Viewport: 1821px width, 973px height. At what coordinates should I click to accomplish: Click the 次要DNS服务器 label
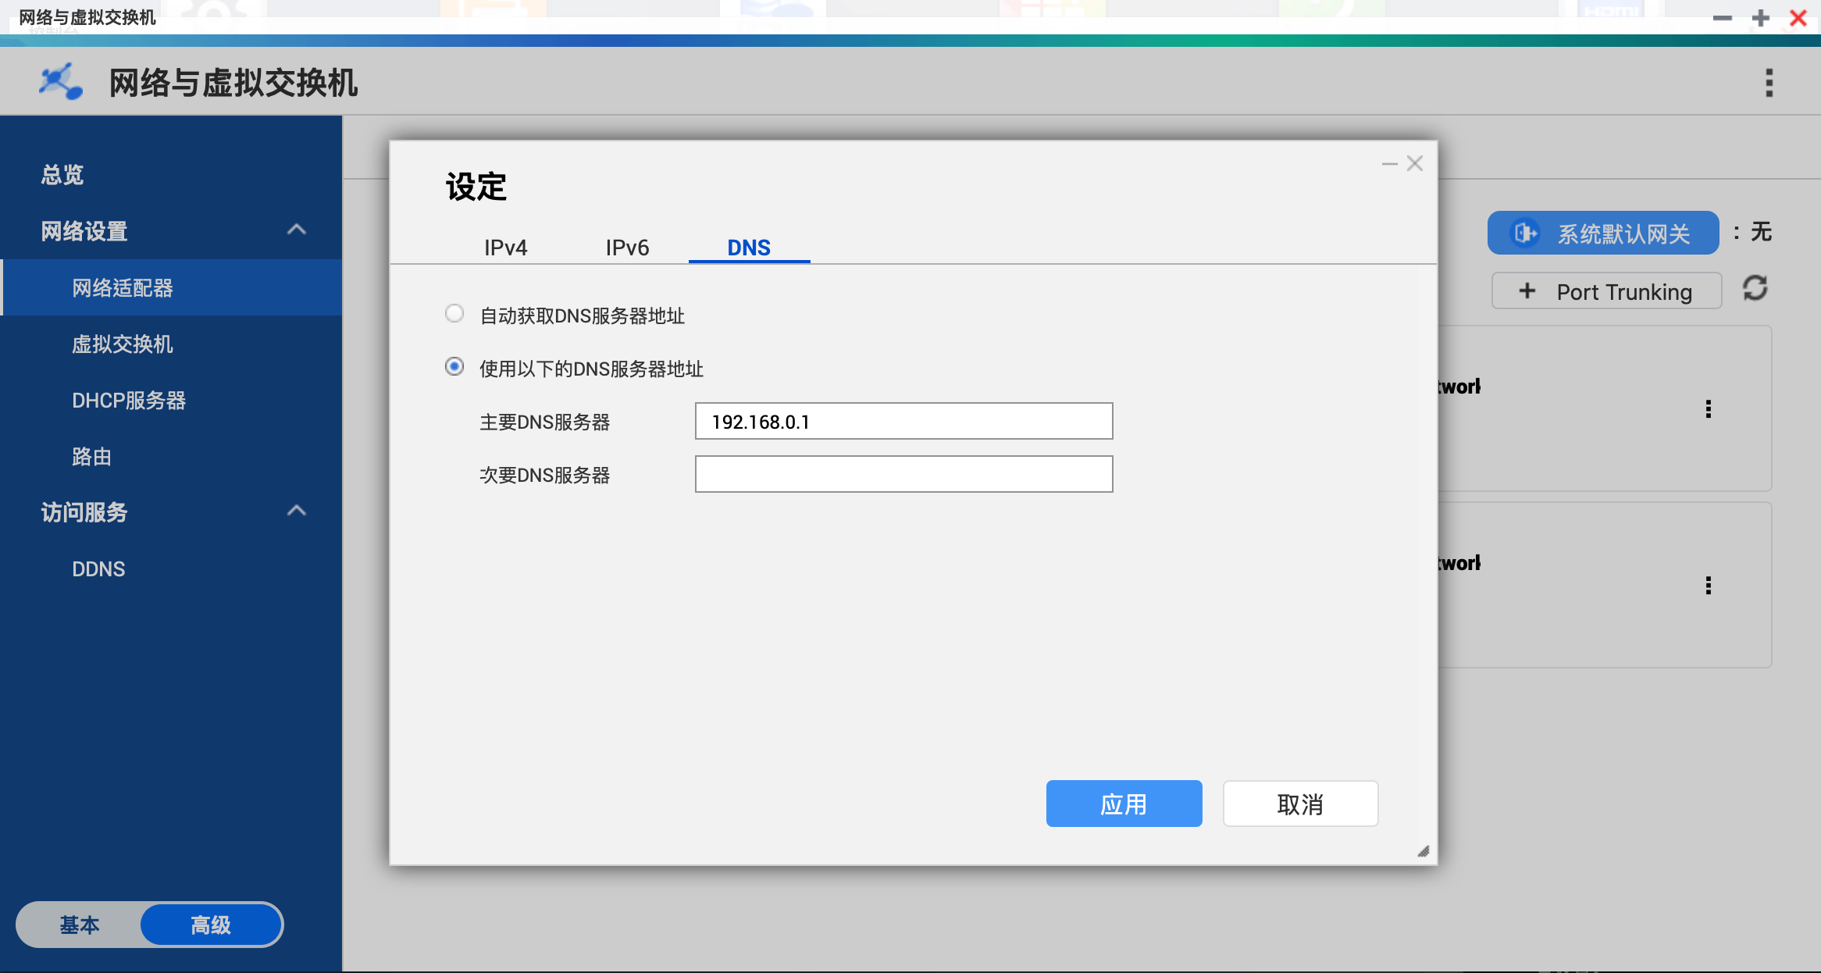pos(544,475)
